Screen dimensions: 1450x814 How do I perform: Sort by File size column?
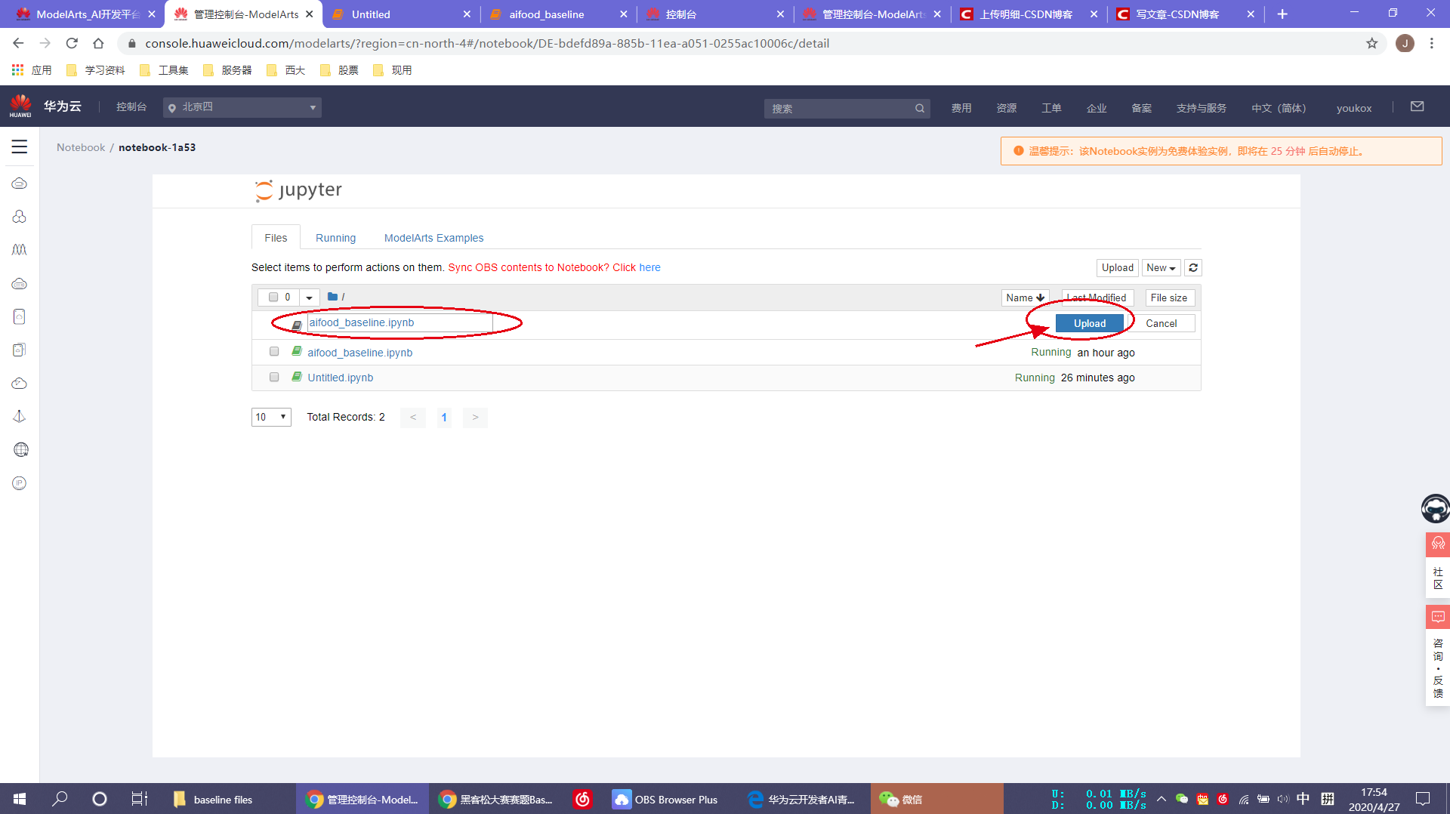tap(1169, 298)
